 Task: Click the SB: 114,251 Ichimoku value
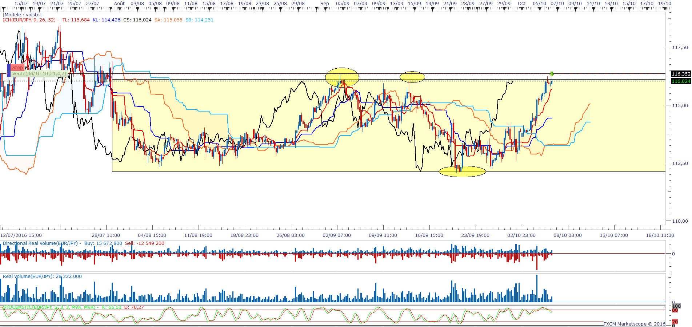tap(199, 20)
